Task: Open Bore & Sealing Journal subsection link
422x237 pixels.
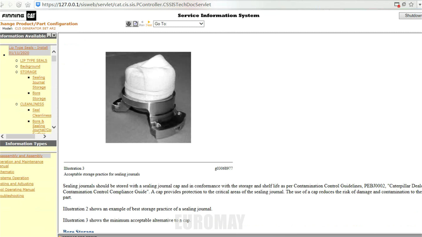Action: [42, 127]
